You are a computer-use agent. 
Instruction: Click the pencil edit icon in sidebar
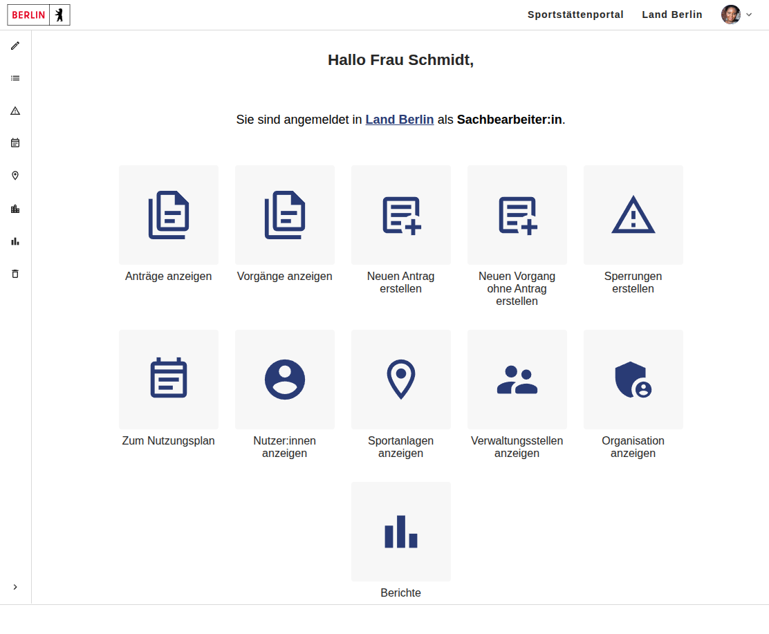point(15,46)
